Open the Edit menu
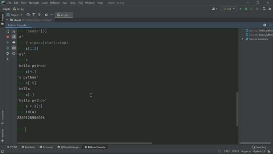The height and width of the screenshot is (154, 273). pos(16,3)
